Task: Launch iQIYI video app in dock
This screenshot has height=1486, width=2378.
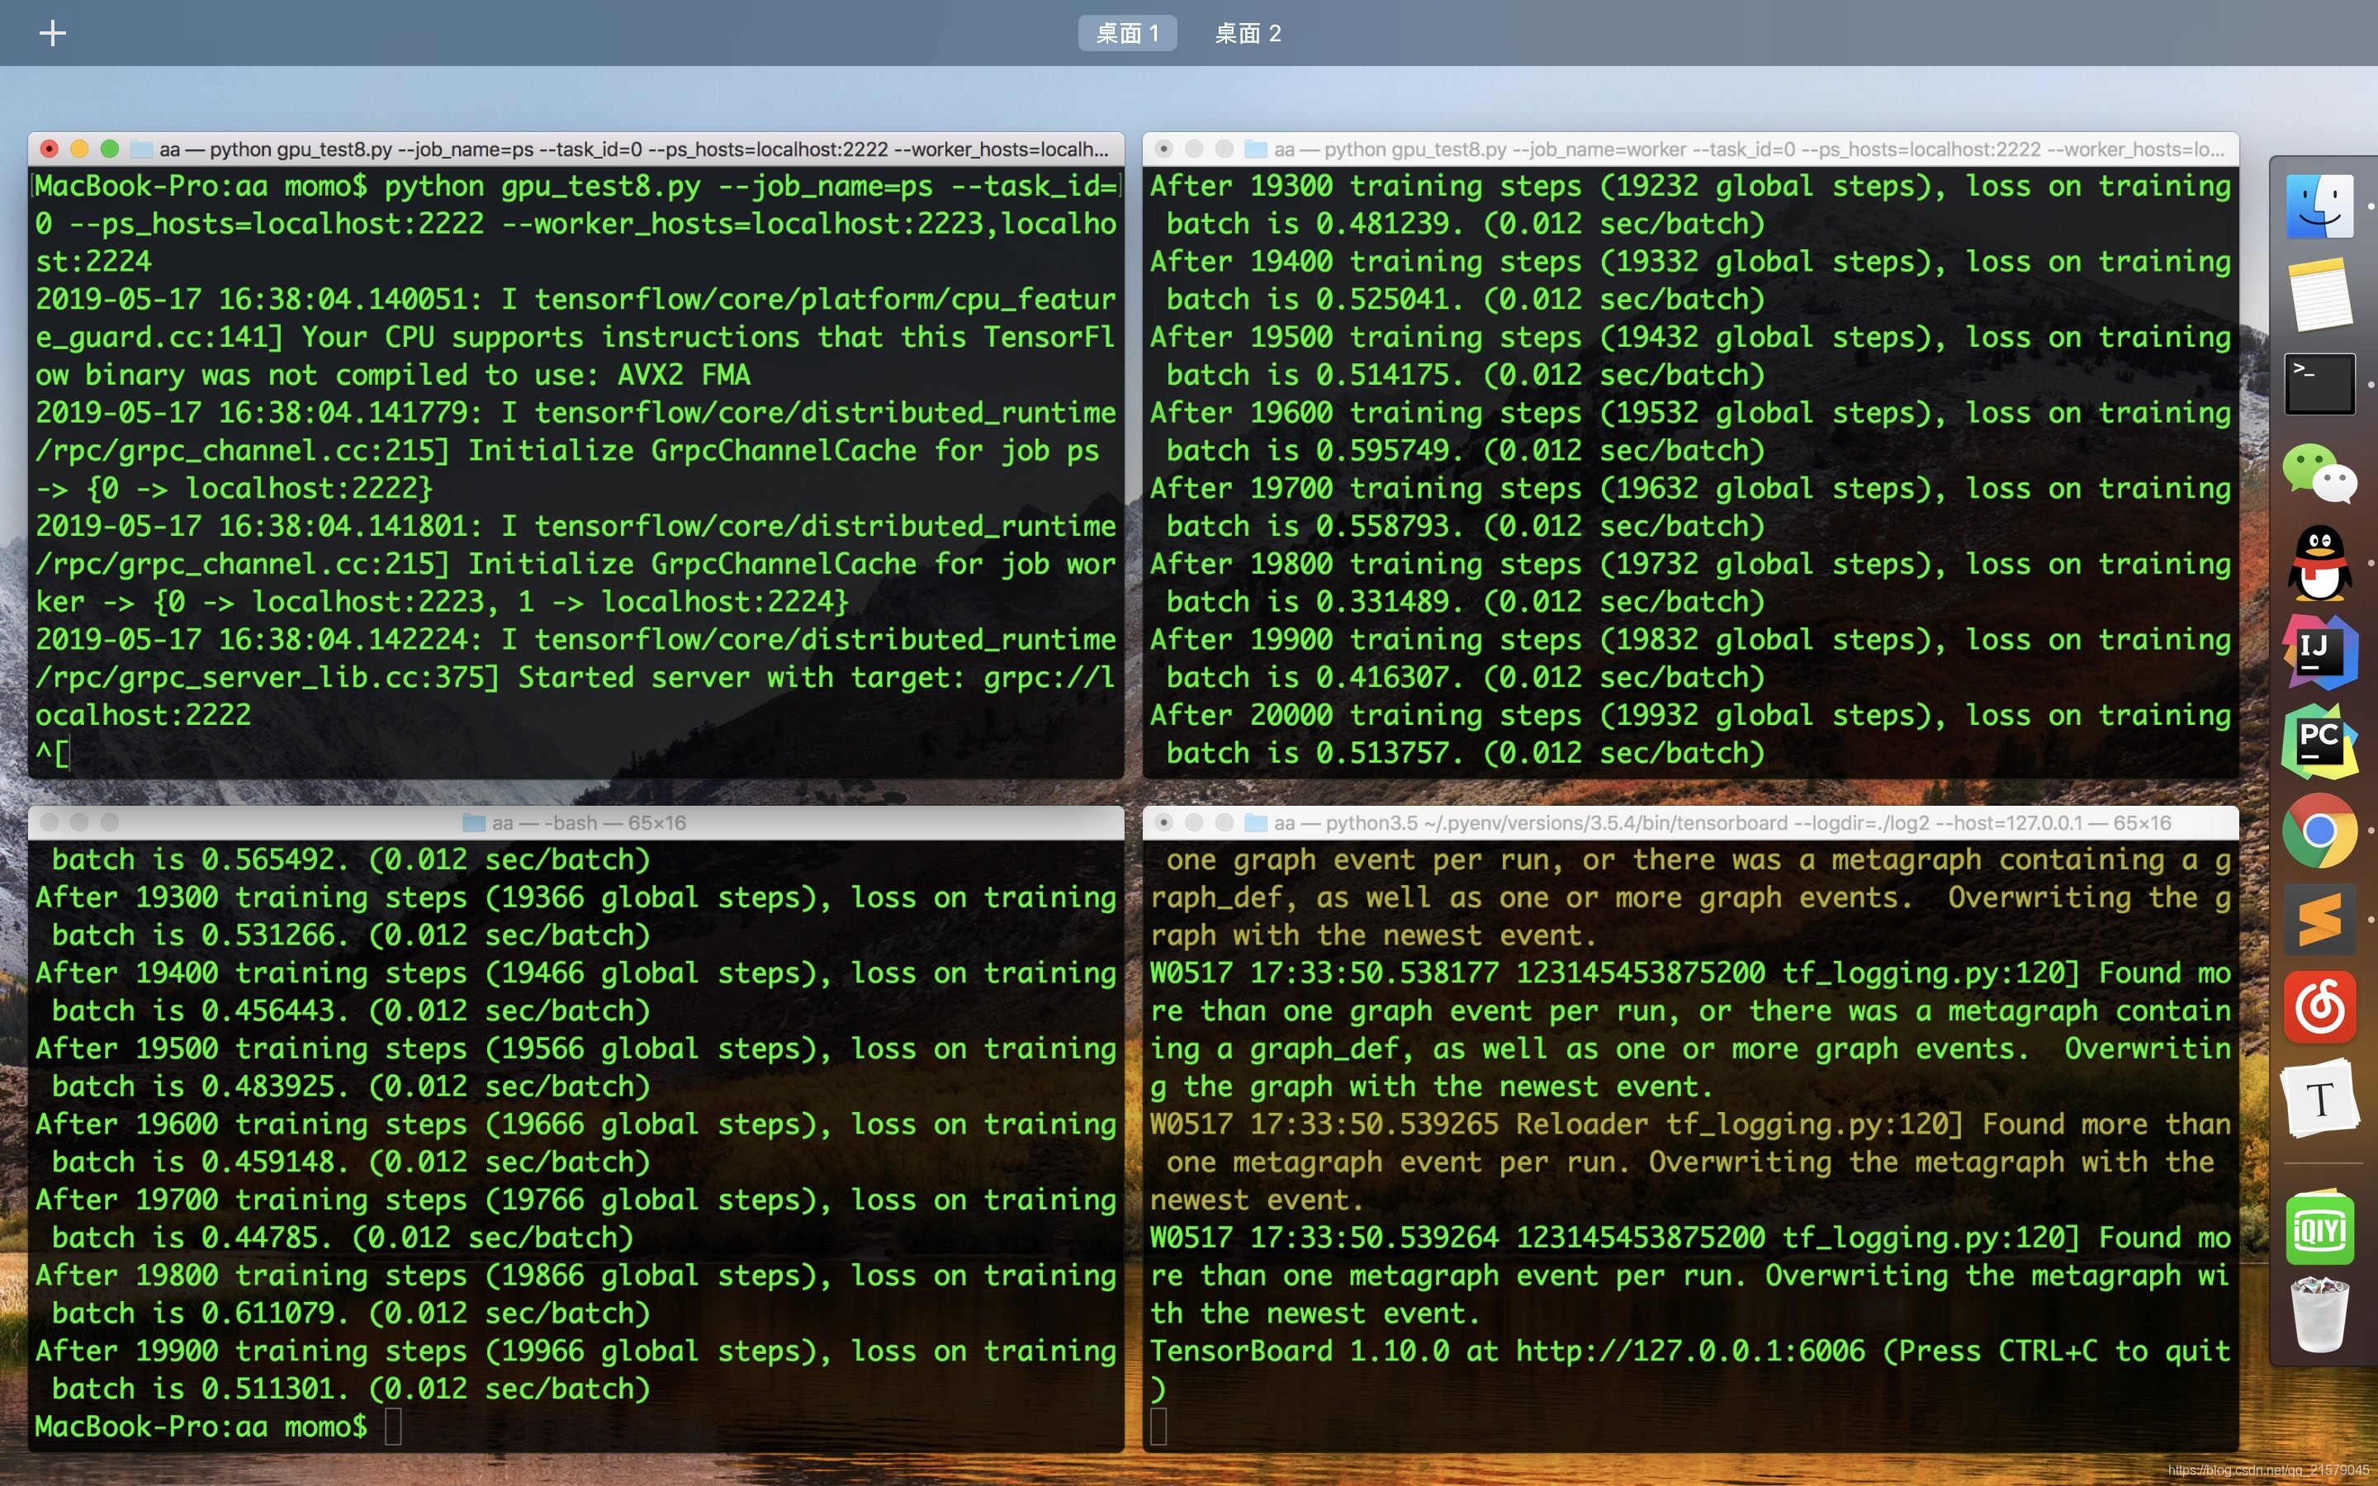Action: (2319, 1230)
